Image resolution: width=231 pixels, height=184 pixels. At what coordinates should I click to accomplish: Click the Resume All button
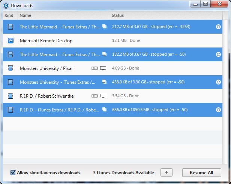pyautogui.click(x=201, y=172)
